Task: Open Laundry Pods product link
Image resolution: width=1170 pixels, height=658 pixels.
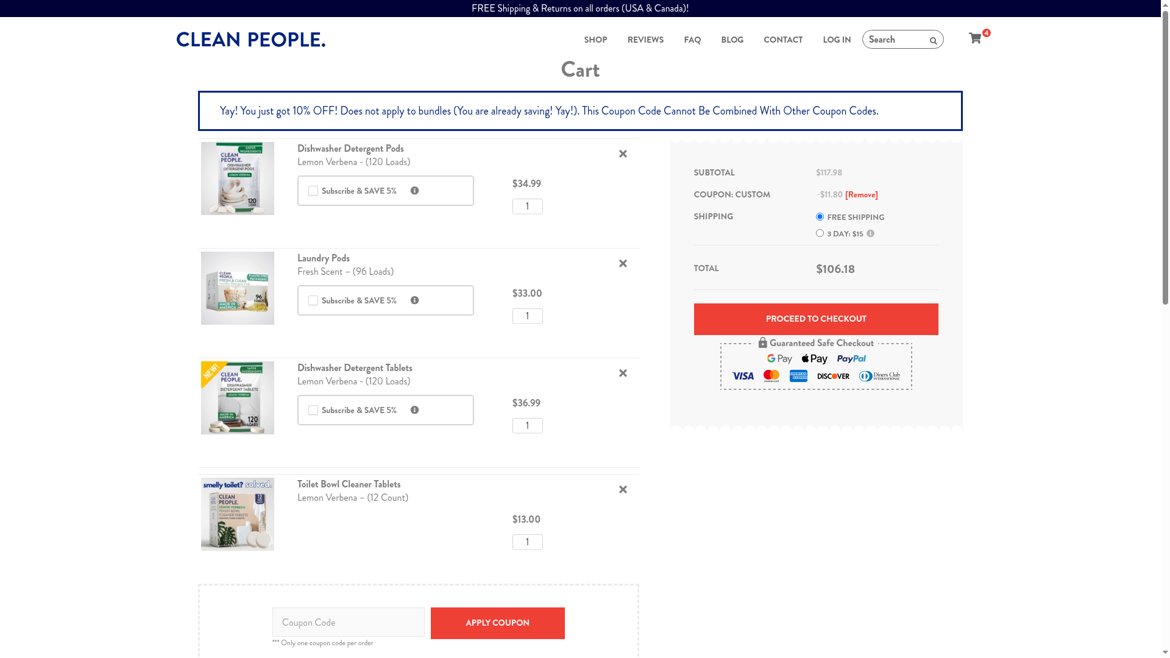Action: pos(324,258)
